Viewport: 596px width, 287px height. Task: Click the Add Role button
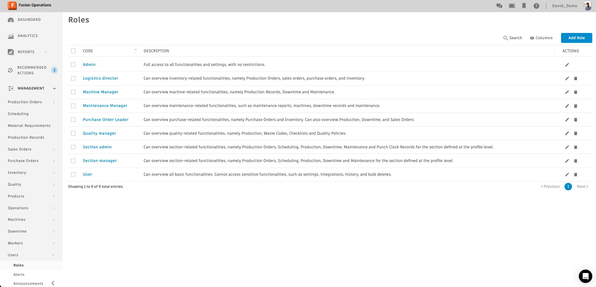click(x=576, y=38)
